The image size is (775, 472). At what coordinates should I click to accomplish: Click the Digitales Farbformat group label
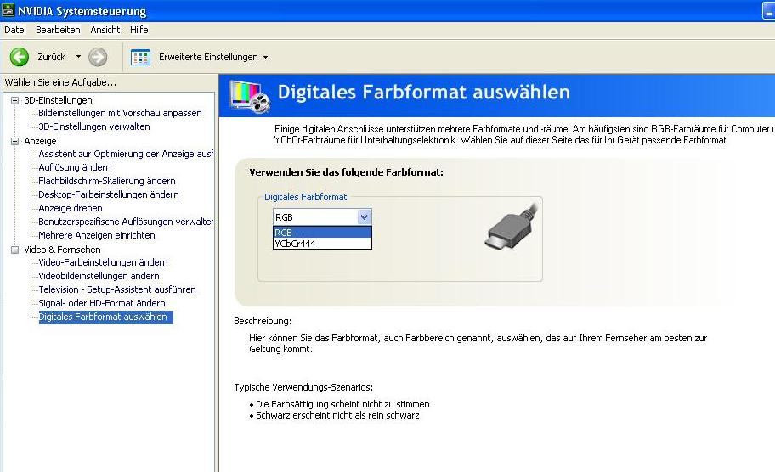click(305, 197)
